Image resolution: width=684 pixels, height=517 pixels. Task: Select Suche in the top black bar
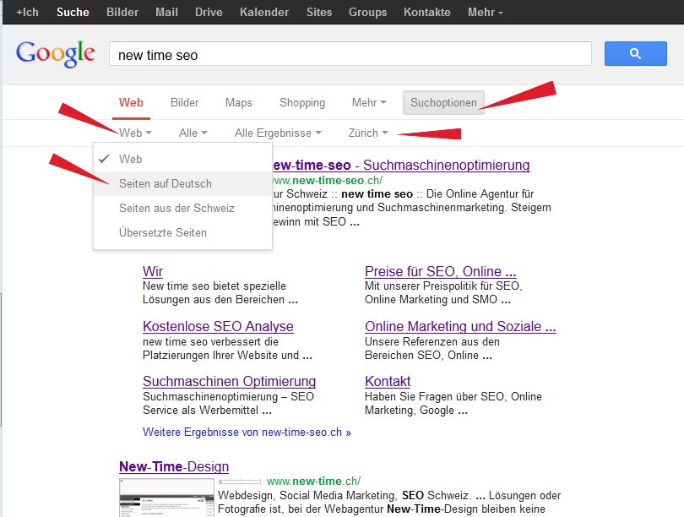[73, 12]
